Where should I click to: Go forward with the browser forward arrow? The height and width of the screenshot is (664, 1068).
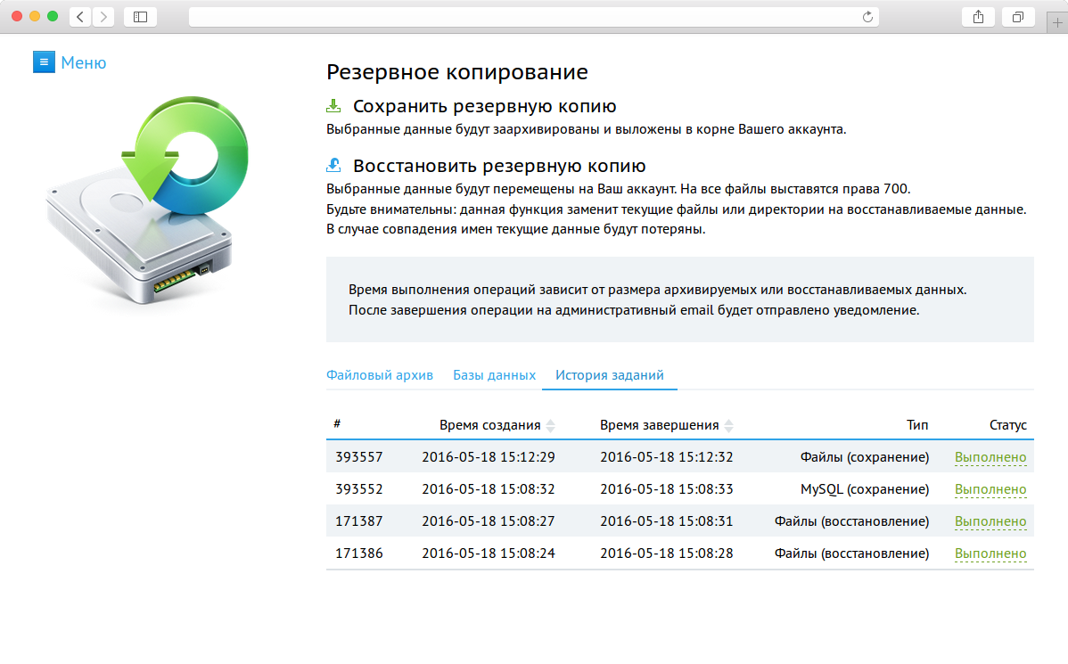(x=103, y=17)
